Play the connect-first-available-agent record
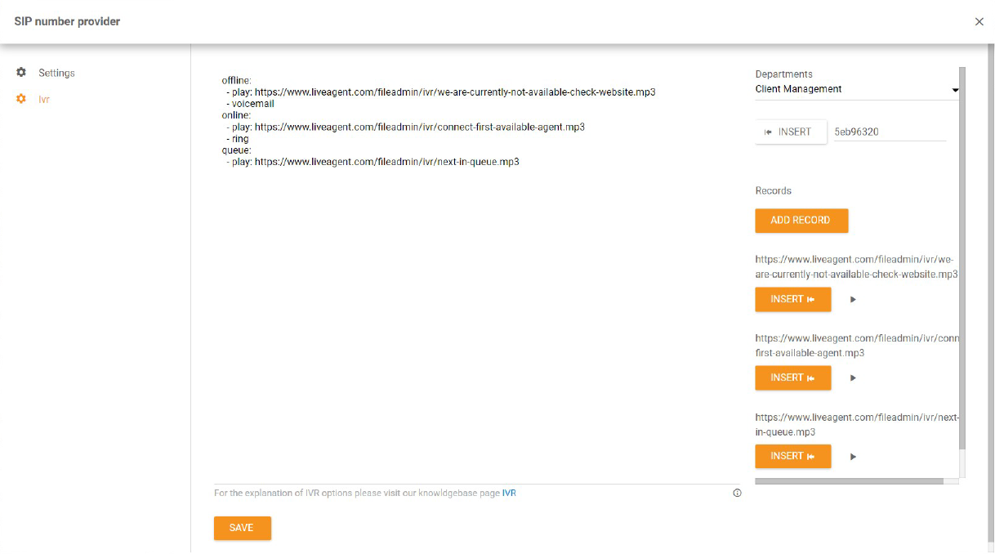This screenshot has width=995, height=554. pyautogui.click(x=853, y=378)
